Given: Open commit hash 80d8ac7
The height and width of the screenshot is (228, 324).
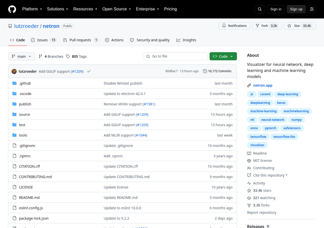Looking at the screenshot, I should tap(171, 71).
